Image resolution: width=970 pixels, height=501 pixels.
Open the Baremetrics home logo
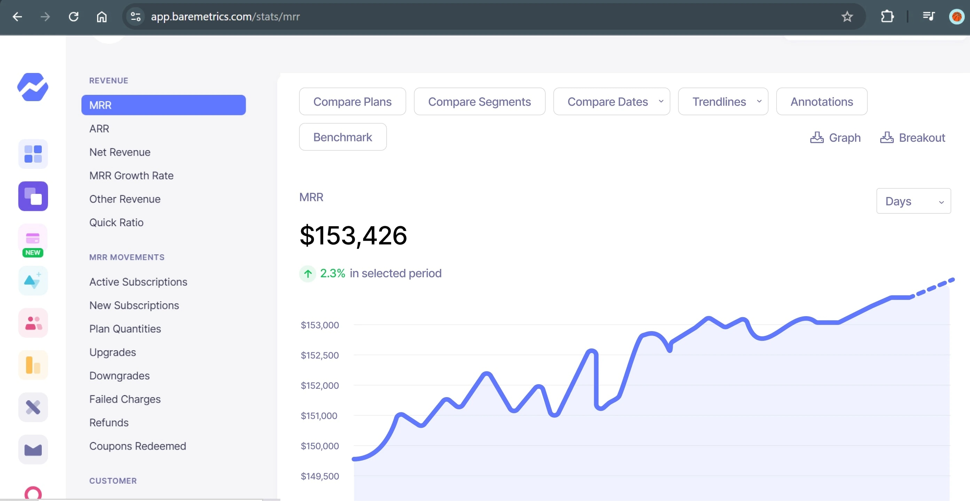pyautogui.click(x=33, y=87)
